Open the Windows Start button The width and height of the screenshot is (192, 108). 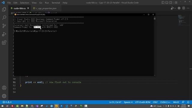point(2,106)
